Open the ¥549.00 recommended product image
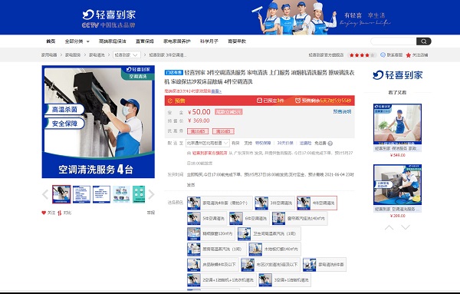 point(397,124)
